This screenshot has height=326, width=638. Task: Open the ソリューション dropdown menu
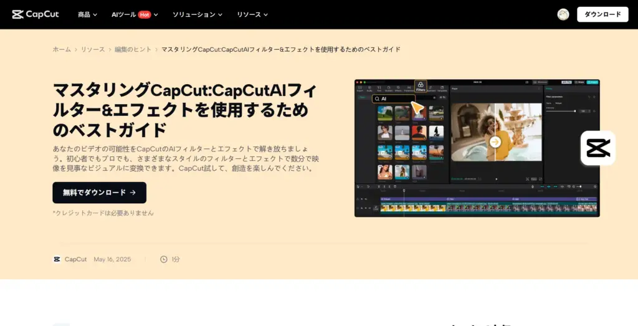(x=198, y=14)
